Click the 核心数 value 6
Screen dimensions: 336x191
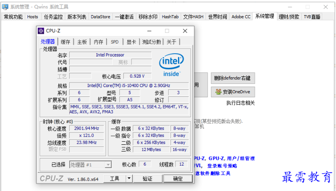(x=145, y=164)
